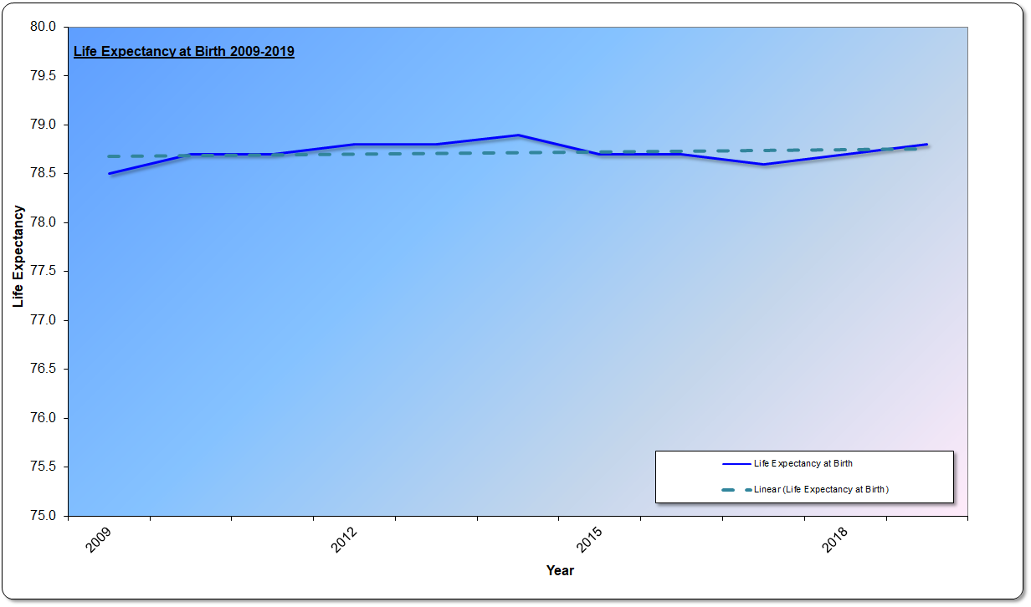This screenshot has height=607, width=1031.
Task: Select legend entry Life Expectancy at Birth
Action: coord(803,463)
